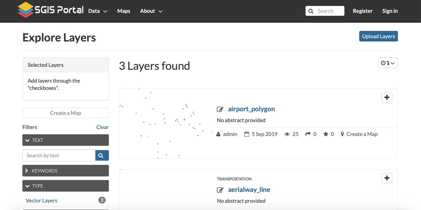
Task: Click the star rating icon for airport_polygon
Action: click(x=326, y=134)
